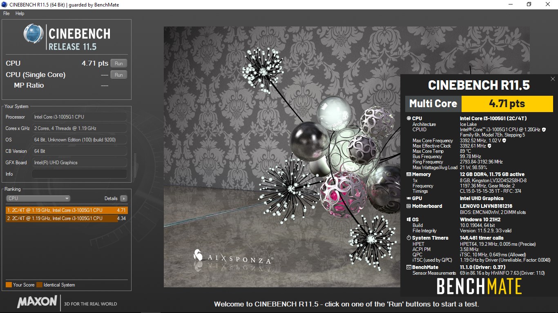This screenshot has width=558, height=313.
Task: Run the CPU (Single Core) test
Action: (118, 75)
